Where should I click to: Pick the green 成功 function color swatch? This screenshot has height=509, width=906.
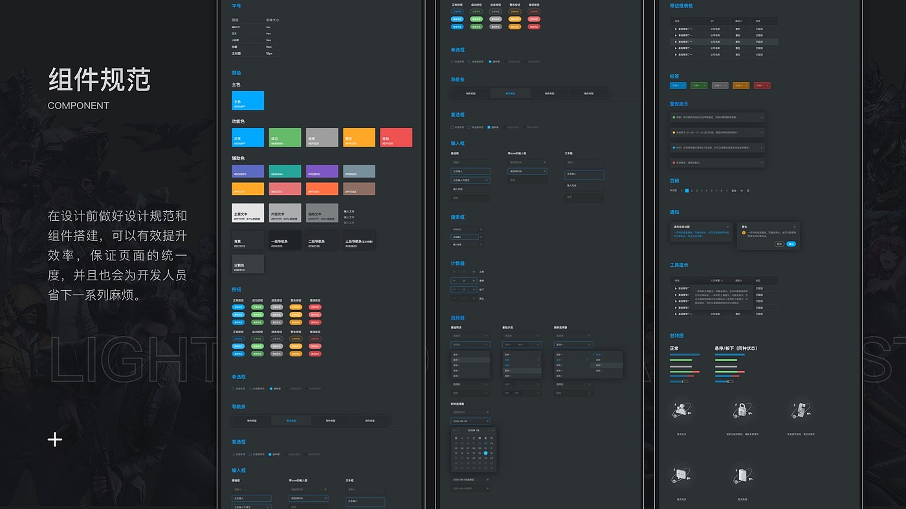(285, 137)
